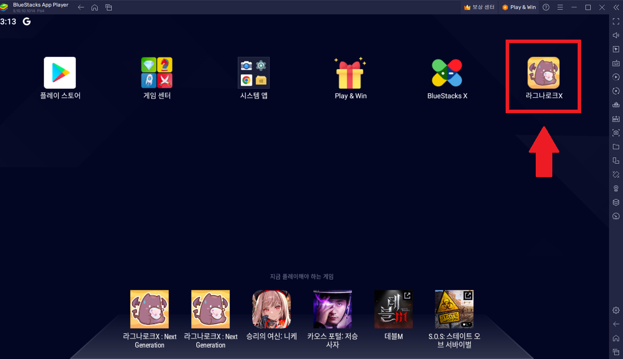This screenshot has width=623, height=359.
Task: Set location with the pin icon
Action: click(616, 188)
